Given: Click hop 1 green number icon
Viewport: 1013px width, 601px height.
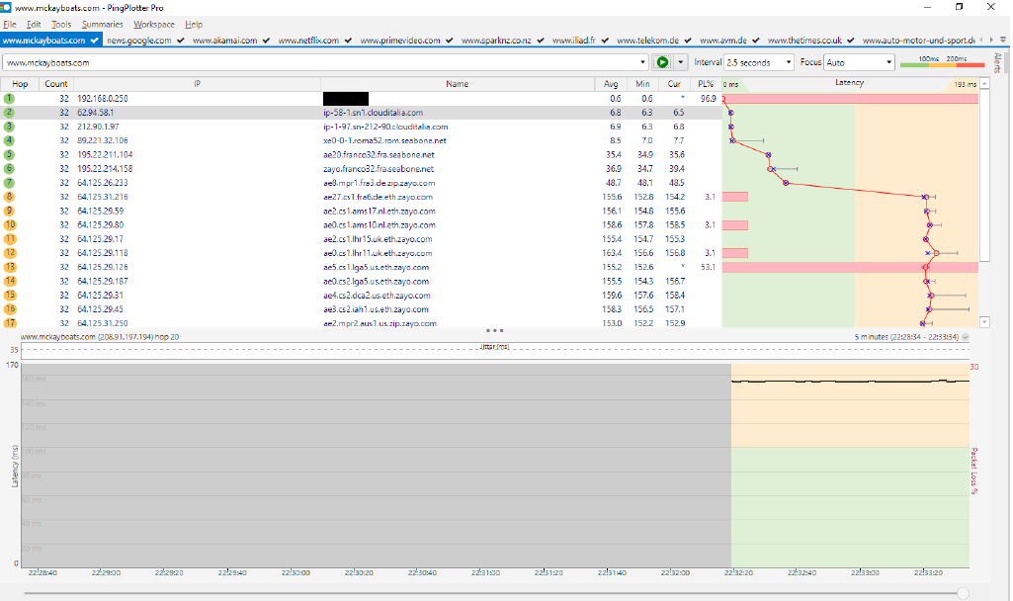Looking at the screenshot, I should pyautogui.click(x=9, y=99).
